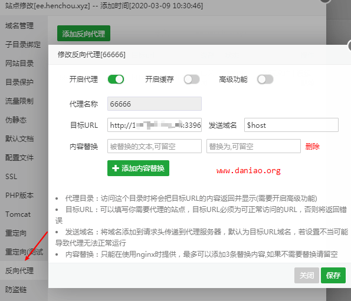Screen dimensions: 351x301
Task: Enable the 开启缓存 switch
Action: [192, 80]
